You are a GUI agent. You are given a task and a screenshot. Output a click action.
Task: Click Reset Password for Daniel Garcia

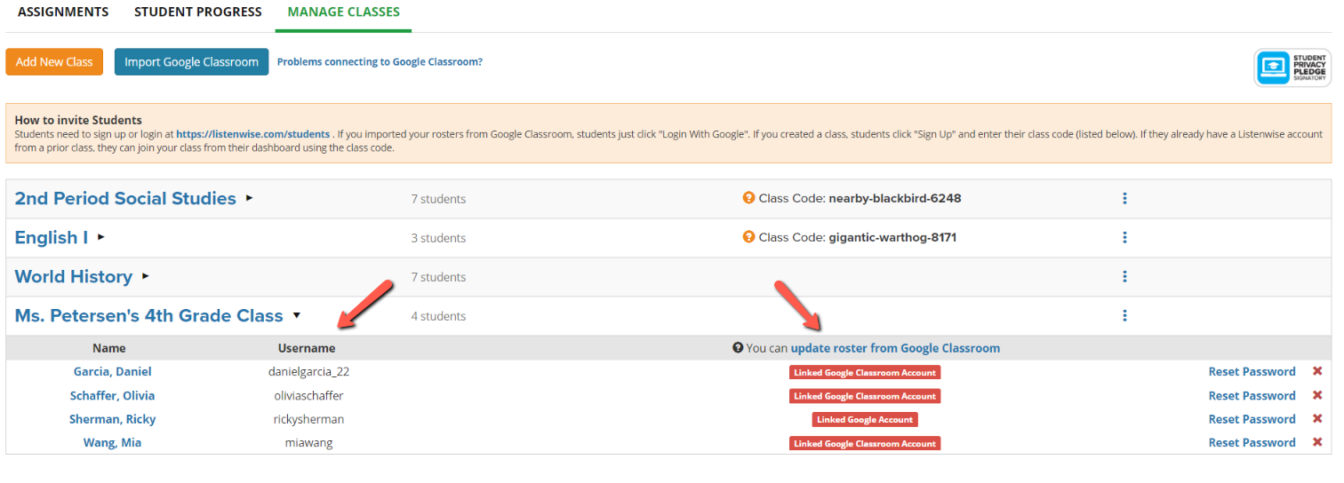[1252, 372]
